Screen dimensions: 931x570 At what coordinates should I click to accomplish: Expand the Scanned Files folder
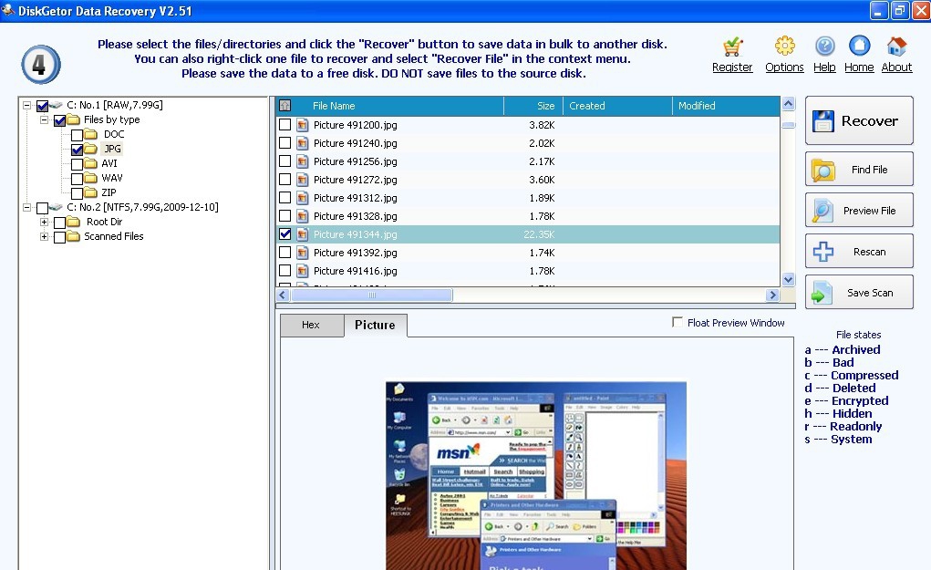point(44,236)
